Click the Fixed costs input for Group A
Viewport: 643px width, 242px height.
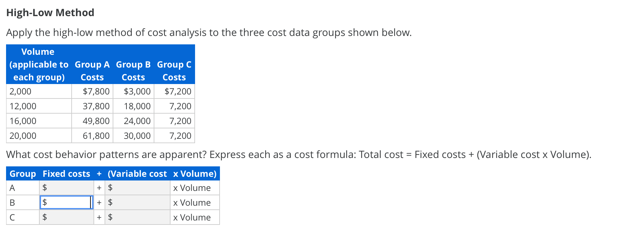coord(66,188)
